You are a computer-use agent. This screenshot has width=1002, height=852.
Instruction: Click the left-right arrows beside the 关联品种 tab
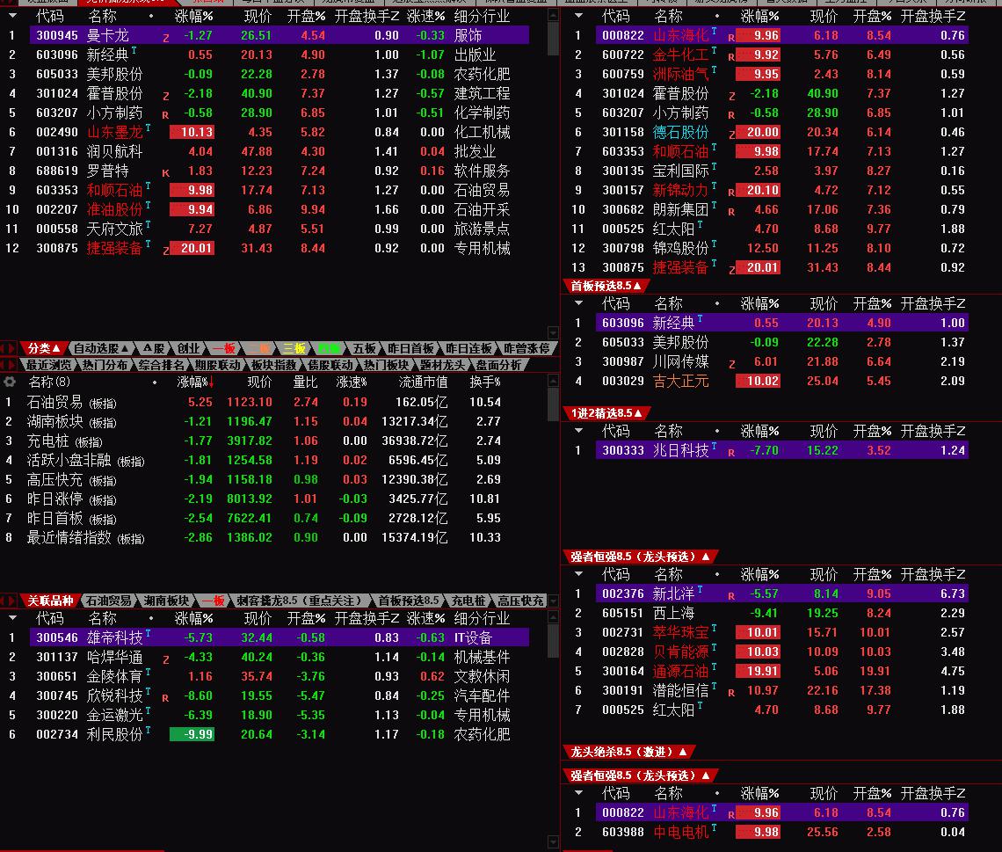9,601
